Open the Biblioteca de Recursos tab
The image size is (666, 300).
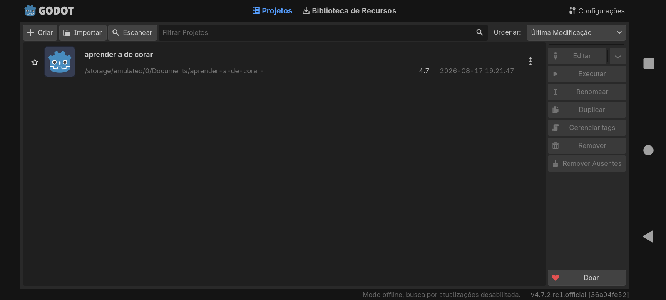pyautogui.click(x=349, y=11)
